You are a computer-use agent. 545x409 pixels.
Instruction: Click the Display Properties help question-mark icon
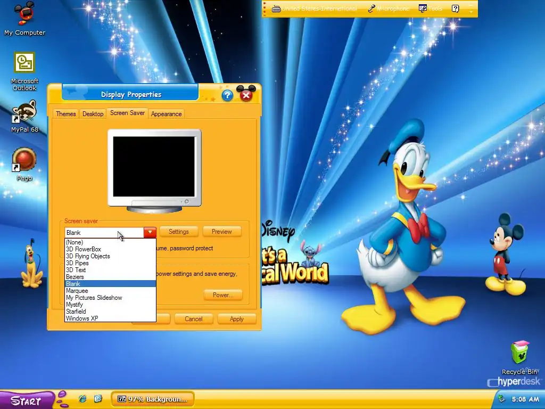pos(227,95)
